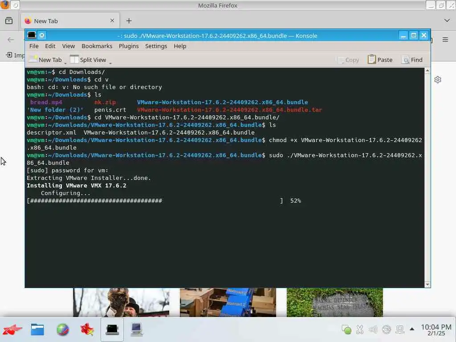
Task: Click the 52% progress text in terminal
Action: tap(296, 201)
